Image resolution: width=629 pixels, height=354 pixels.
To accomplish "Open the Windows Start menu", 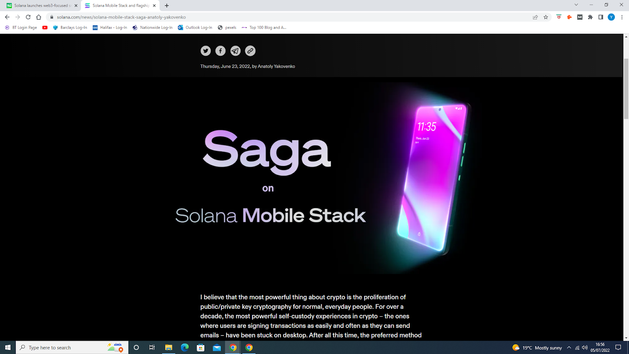I will click(x=7, y=347).
